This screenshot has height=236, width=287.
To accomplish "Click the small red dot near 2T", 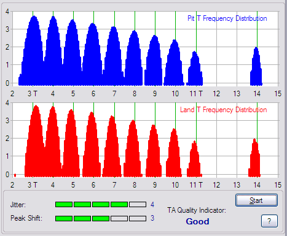I will click(x=15, y=175).
